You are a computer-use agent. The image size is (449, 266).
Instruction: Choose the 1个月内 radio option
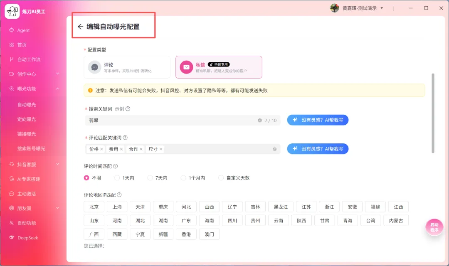pos(183,177)
